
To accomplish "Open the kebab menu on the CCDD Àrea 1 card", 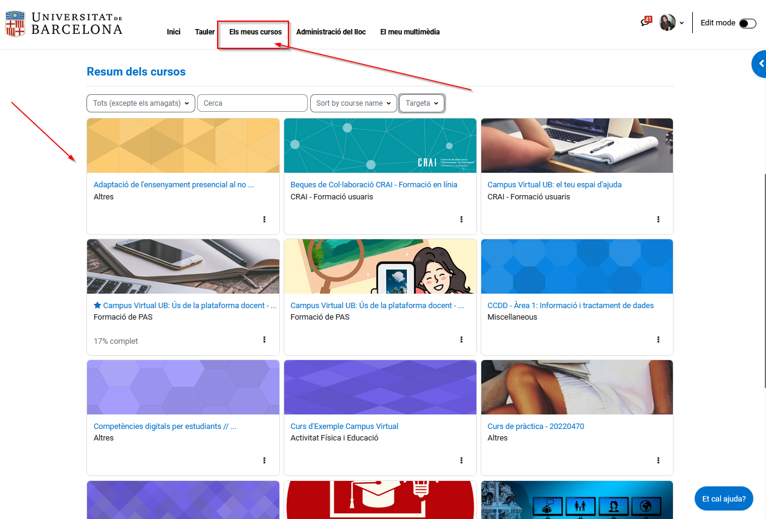I will (x=658, y=340).
